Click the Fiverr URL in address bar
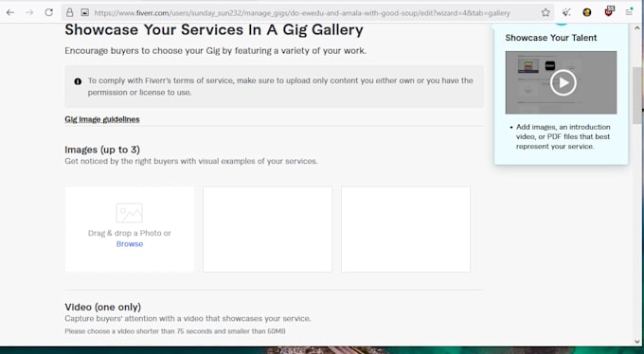 (x=302, y=13)
